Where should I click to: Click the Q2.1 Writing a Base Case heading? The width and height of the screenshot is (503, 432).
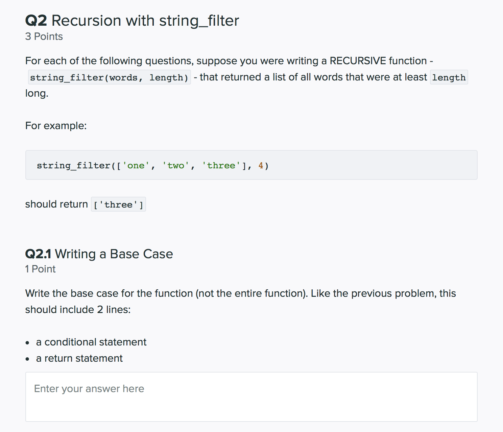click(99, 254)
